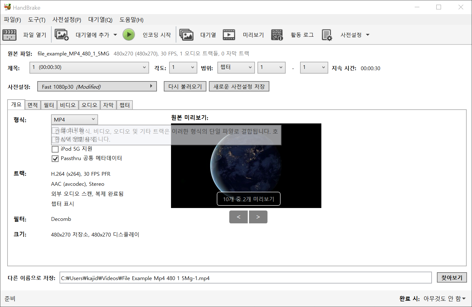Click the AAC (avcodec), Stereo text
The height and width of the screenshot is (307, 472).
(x=78, y=184)
